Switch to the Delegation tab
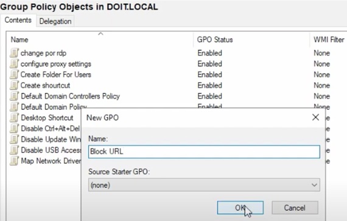This screenshot has height=221, width=347. 55,21
